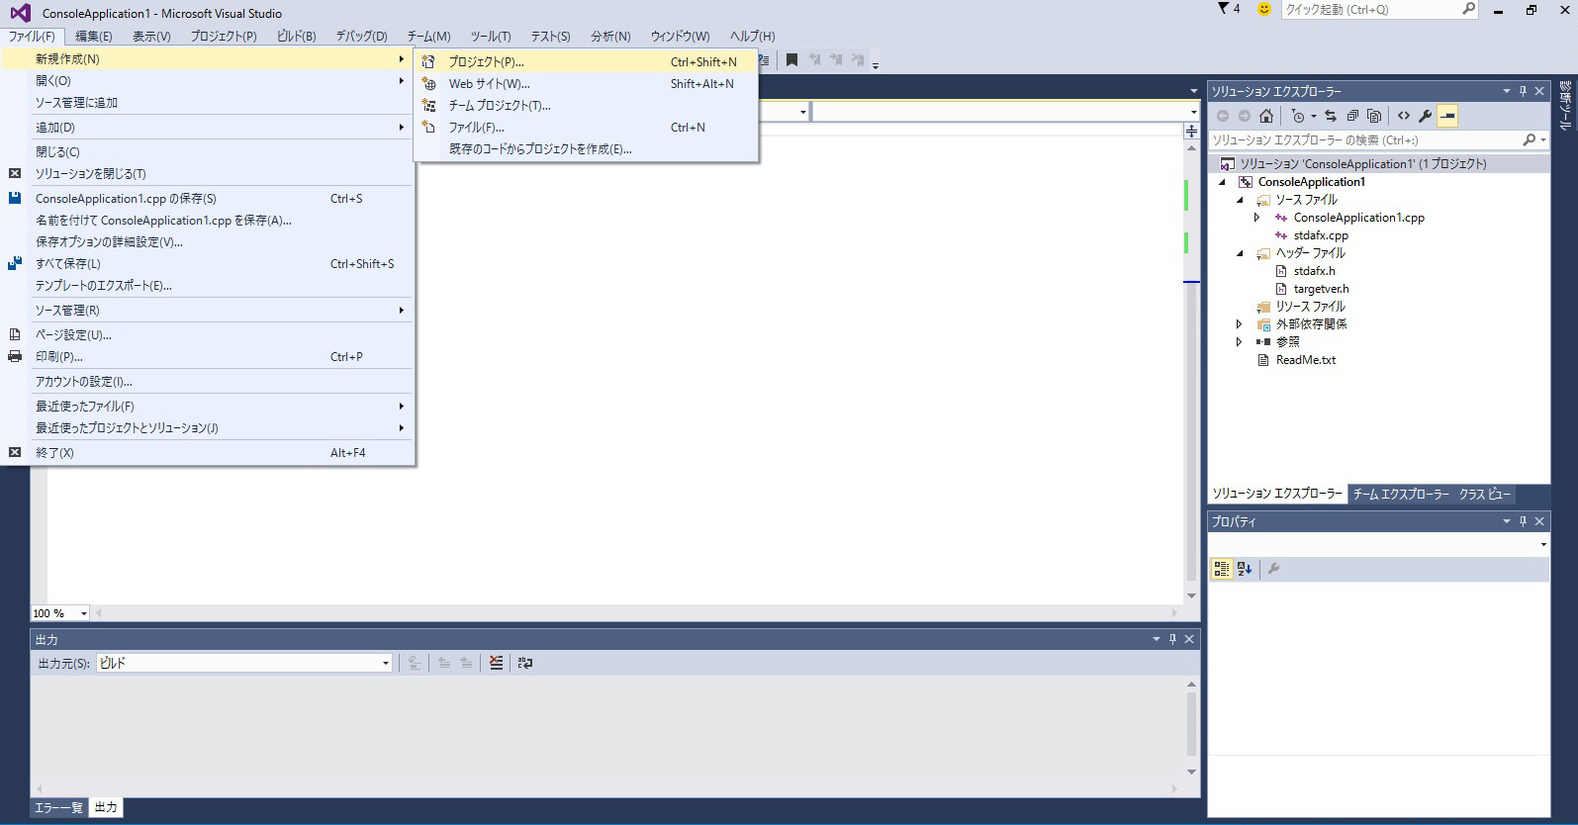Toggle Show All Files in Solution Explorer

coord(1374,116)
